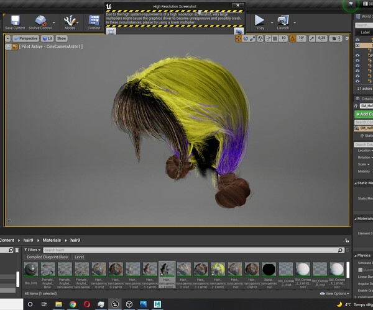Open the View Options menu
The width and height of the screenshot is (373, 310).
coord(335,294)
